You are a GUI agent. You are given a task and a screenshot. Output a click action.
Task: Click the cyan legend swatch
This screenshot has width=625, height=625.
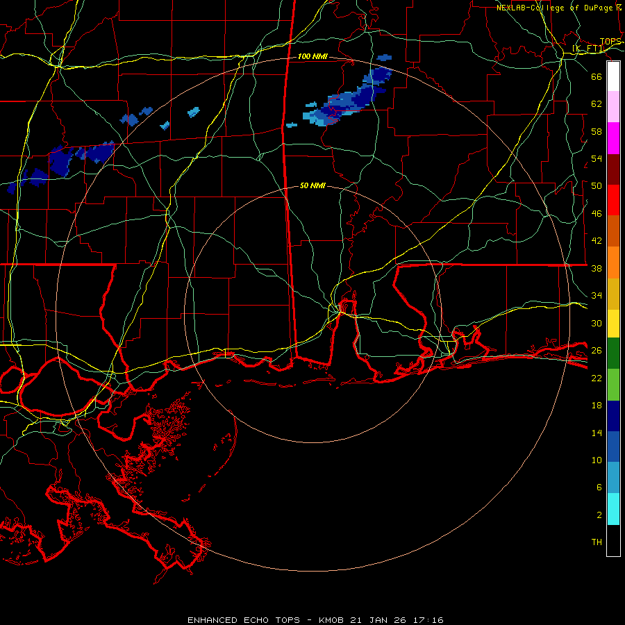click(613, 509)
